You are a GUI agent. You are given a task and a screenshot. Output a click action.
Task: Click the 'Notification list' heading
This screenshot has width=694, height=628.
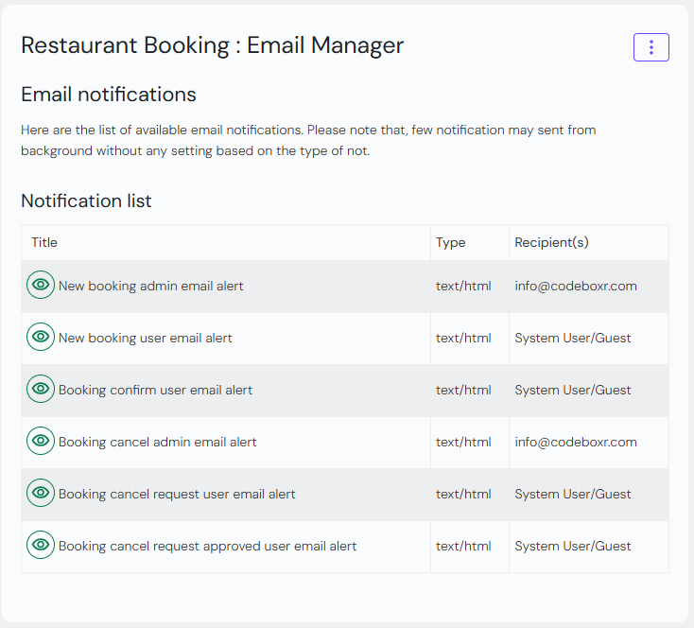click(x=86, y=201)
